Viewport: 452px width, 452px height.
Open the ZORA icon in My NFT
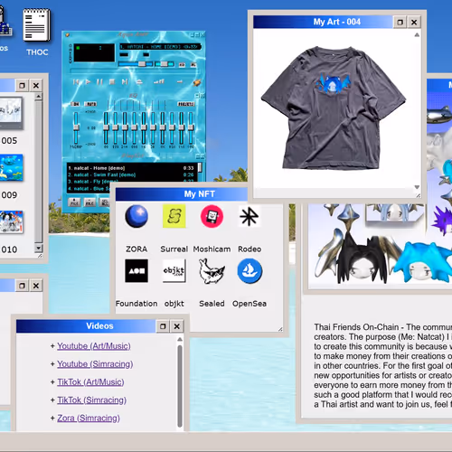pyautogui.click(x=137, y=216)
